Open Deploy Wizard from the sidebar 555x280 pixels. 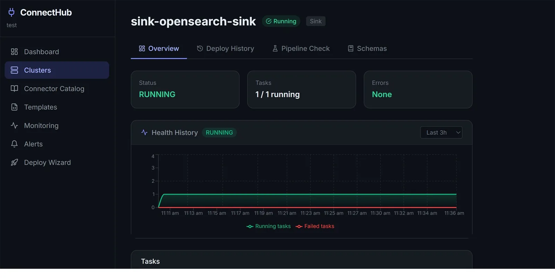tap(57, 162)
